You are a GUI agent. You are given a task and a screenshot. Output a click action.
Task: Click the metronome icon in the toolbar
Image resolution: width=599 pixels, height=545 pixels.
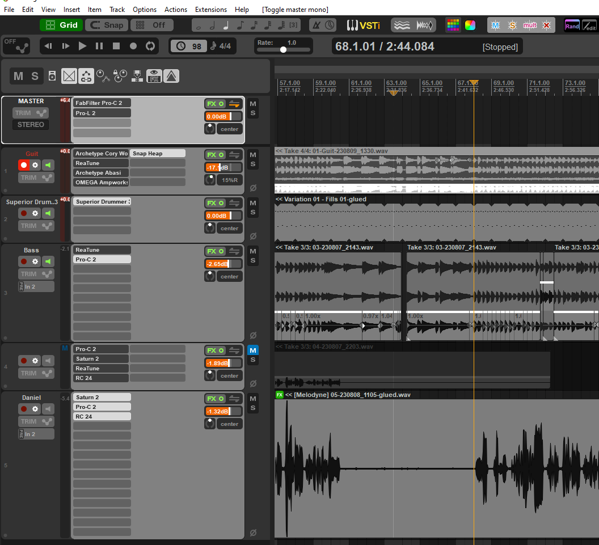[317, 25]
